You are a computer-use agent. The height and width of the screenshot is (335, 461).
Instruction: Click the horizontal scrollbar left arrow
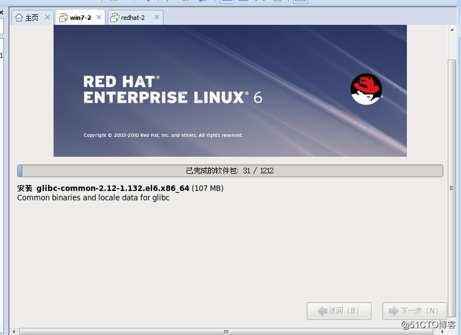point(13,332)
